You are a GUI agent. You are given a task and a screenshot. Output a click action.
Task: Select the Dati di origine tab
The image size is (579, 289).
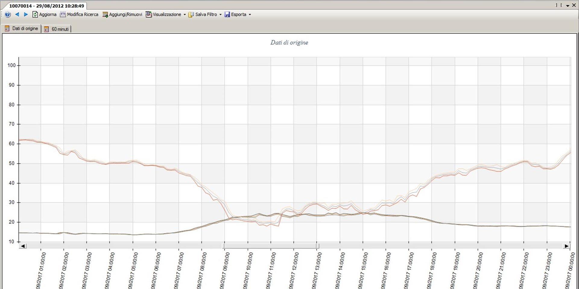25,28
